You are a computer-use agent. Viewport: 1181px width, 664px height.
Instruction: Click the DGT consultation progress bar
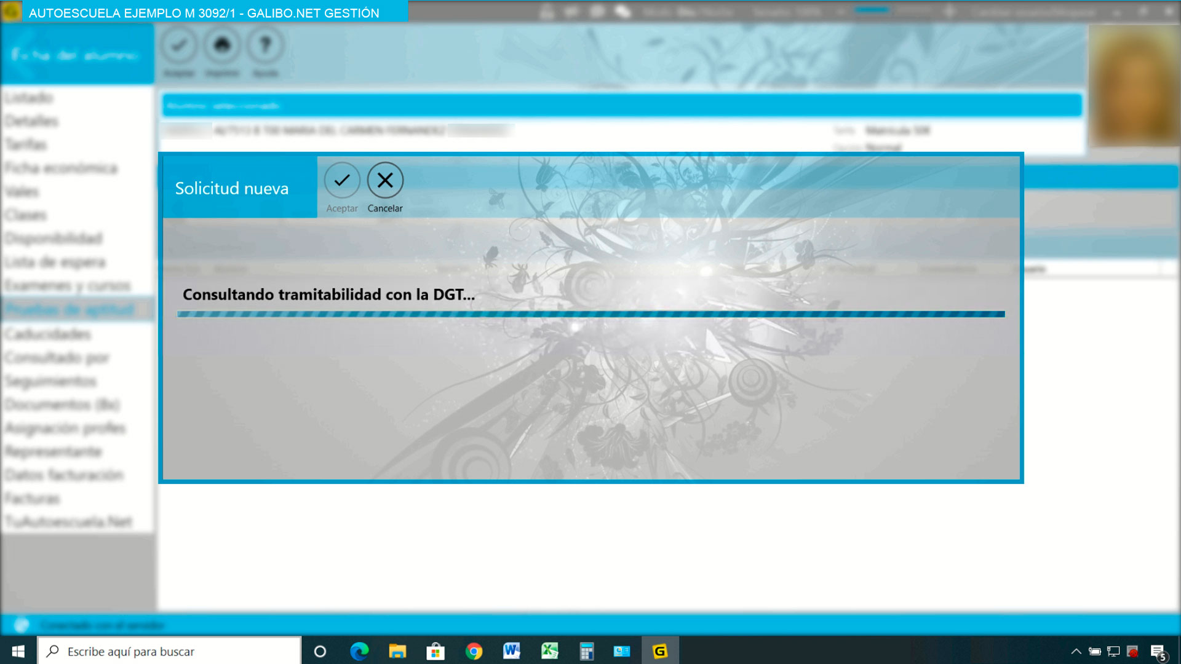[590, 314]
